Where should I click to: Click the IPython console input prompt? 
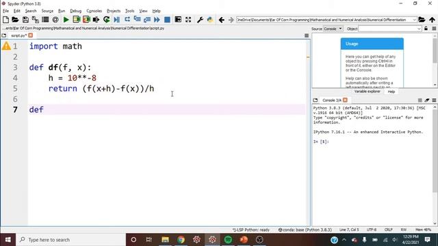click(x=321, y=141)
